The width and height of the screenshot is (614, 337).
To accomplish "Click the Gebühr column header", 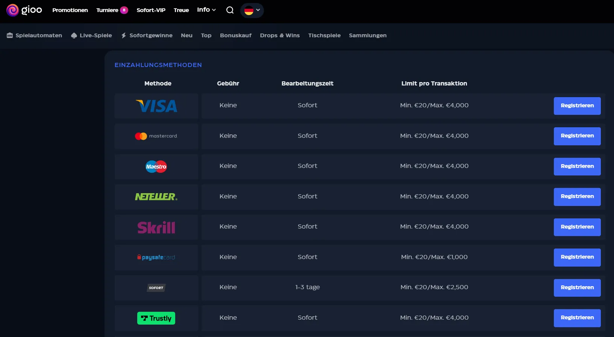I will pyautogui.click(x=228, y=83).
